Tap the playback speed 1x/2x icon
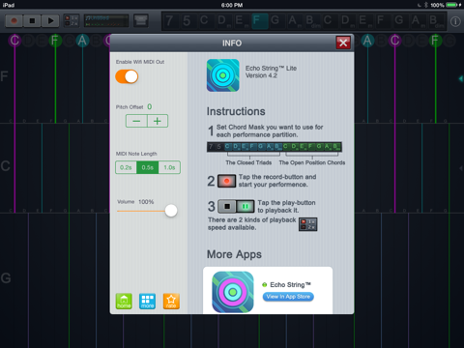This screenshot has height=348, width=464. pos(72,21)
